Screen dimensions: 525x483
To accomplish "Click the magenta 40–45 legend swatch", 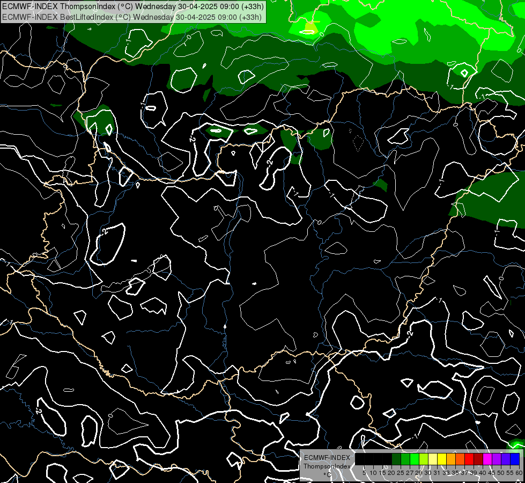I will tap(487, 459).
